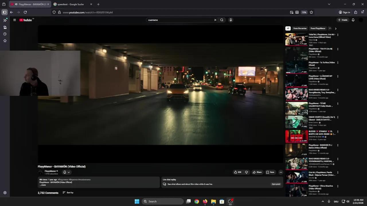Viewport: 367px width, 206px height.
Task: Open sidebar settings gear
Action: 5,193
